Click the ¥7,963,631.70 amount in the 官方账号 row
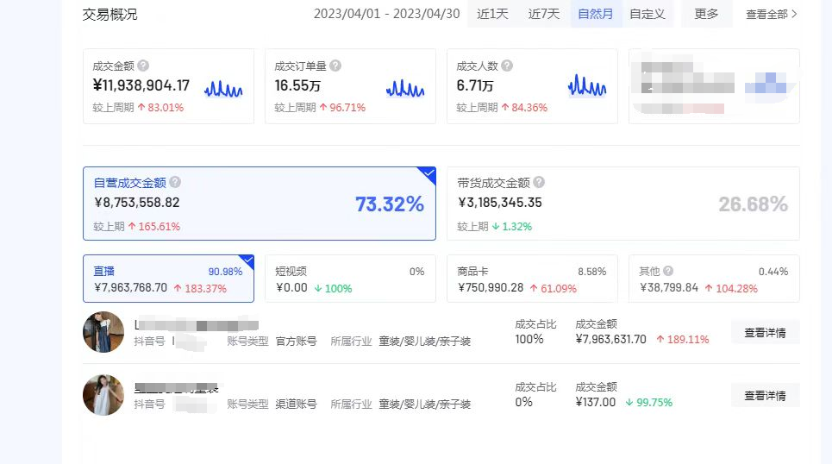Screen dimensions: 832x464 pyautogui.click(x=610, y=339)
